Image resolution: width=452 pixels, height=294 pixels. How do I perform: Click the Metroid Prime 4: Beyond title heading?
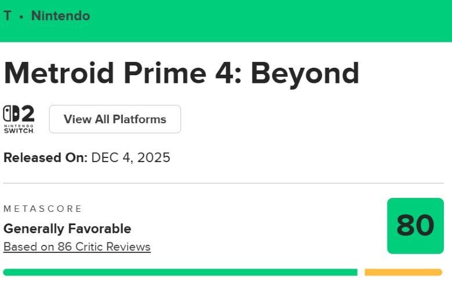point(181,73)
